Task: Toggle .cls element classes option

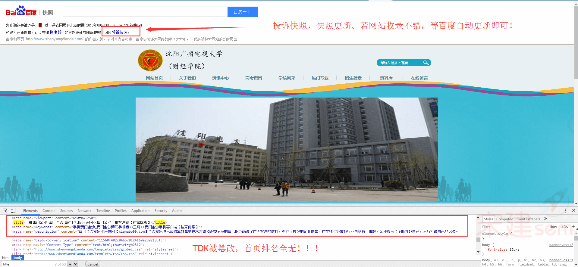Action: click(x=564, y=227)
